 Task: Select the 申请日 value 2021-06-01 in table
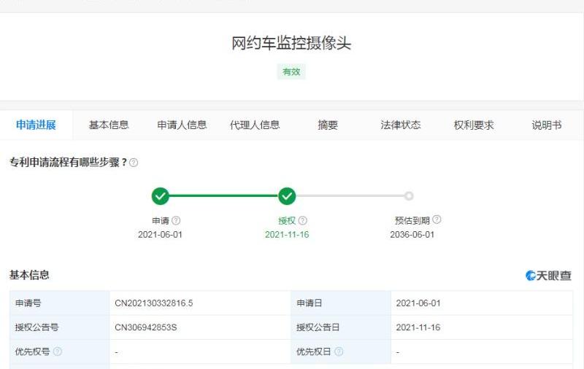coord(418,303)
